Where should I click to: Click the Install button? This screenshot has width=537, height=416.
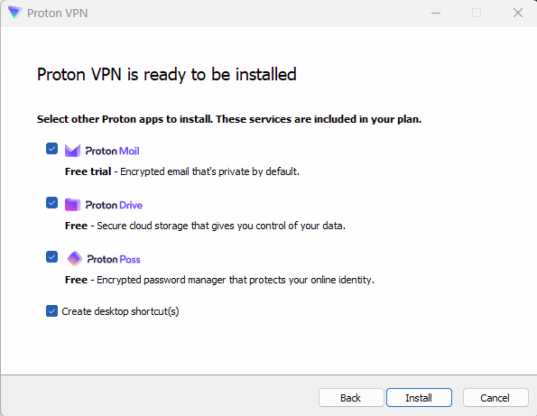point(419,398)
